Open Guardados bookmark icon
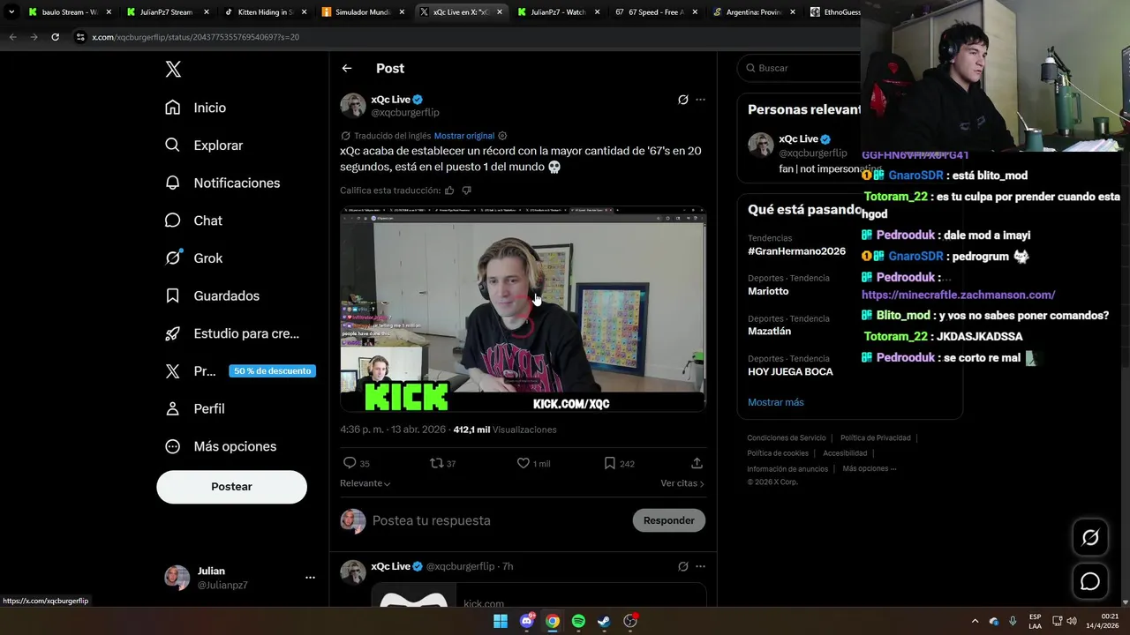1130x635 pixels. coord(173,295)
